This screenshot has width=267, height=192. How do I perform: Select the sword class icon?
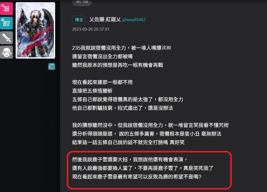coord(6,37)
